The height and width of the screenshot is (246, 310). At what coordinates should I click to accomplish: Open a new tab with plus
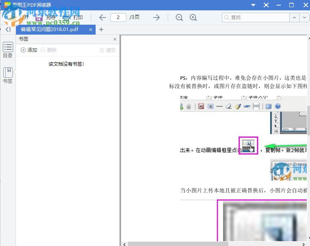(101, 29)
